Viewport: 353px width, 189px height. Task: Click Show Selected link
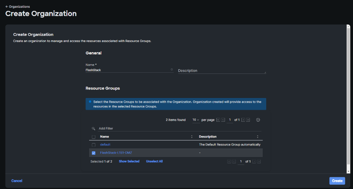[x=129, y=161]
